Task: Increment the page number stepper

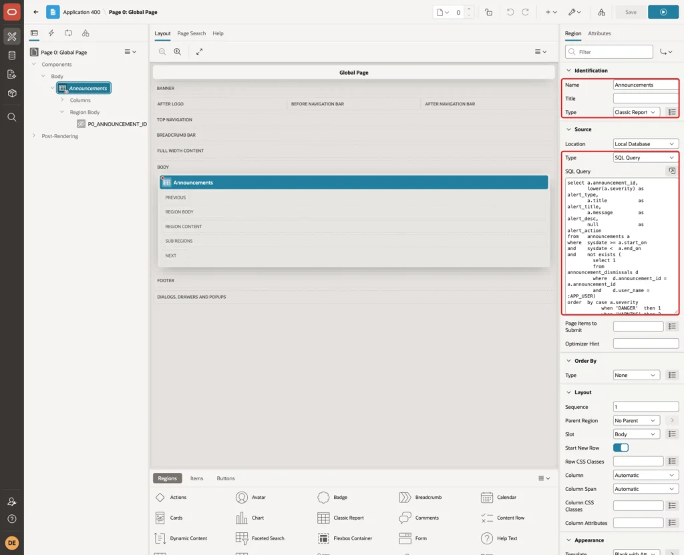Action: (x=469, y=9)
